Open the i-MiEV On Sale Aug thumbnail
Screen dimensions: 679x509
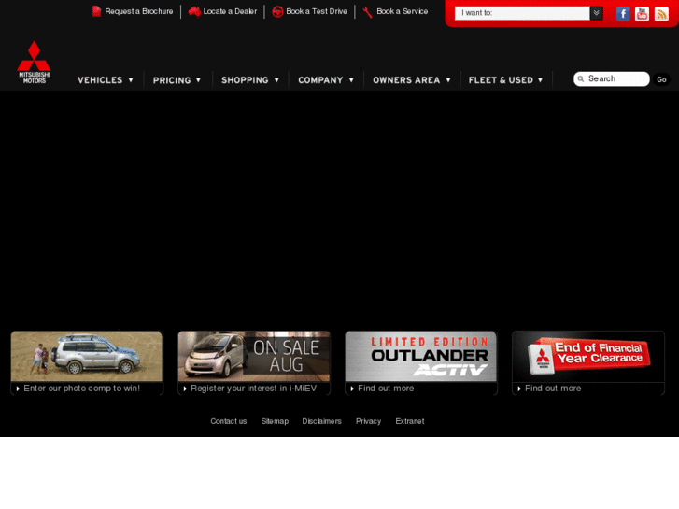254,356
